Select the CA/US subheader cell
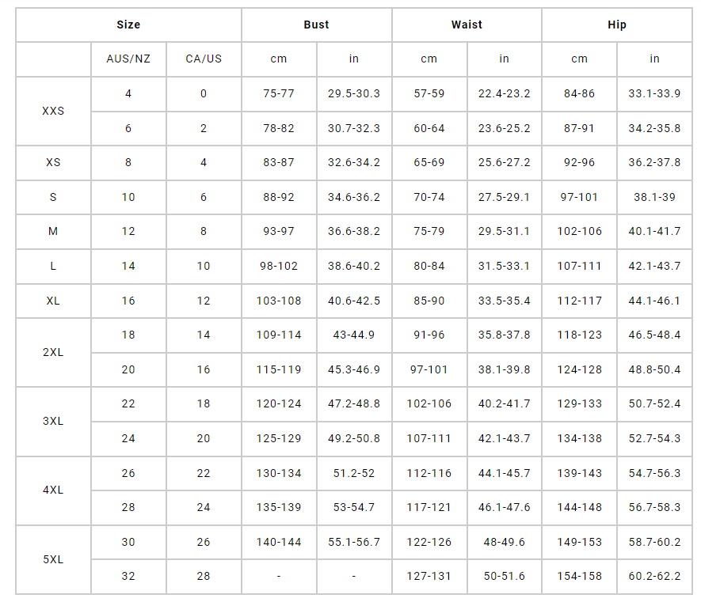The height and width of the screenshot is (602, 701). [204, 59]
